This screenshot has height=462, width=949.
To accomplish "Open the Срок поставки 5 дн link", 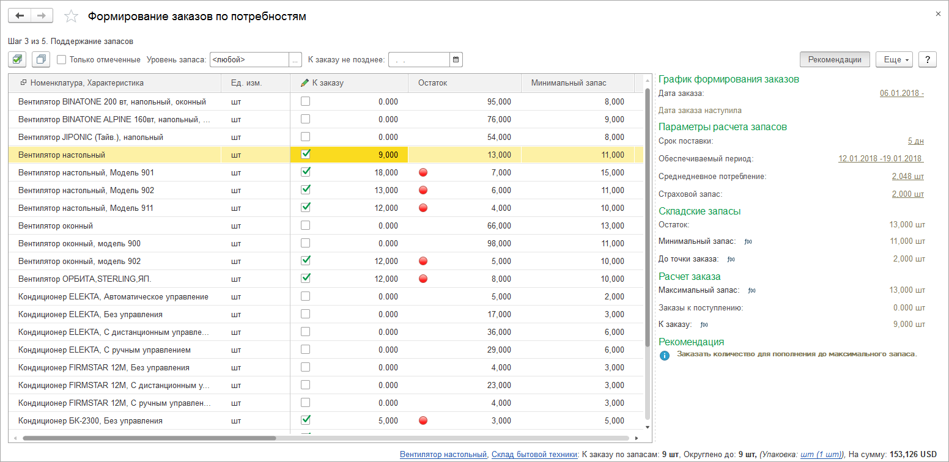I will [915, 141].
